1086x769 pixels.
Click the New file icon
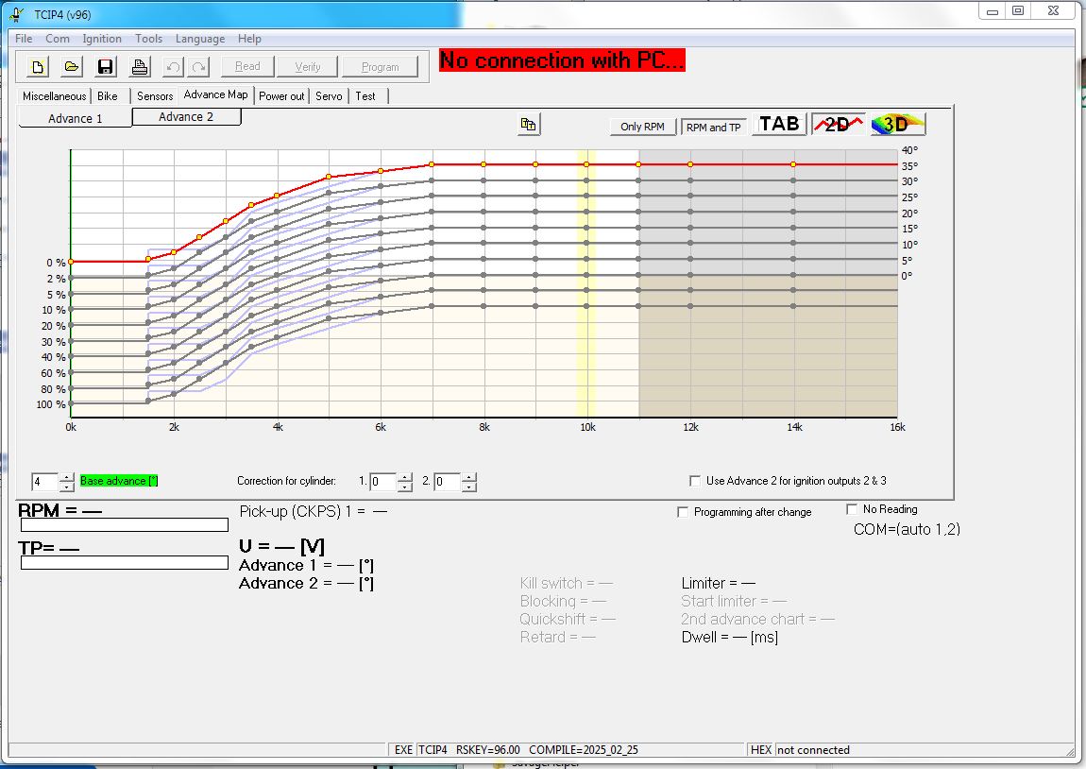38,66
